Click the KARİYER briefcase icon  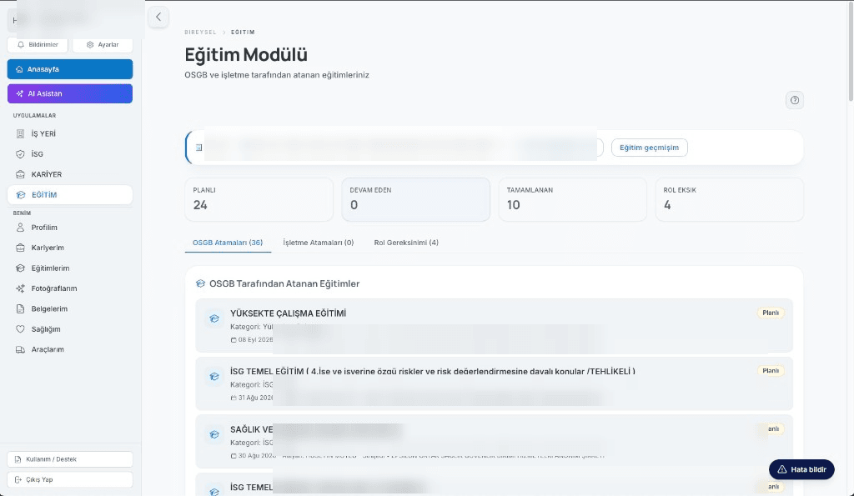20,174
